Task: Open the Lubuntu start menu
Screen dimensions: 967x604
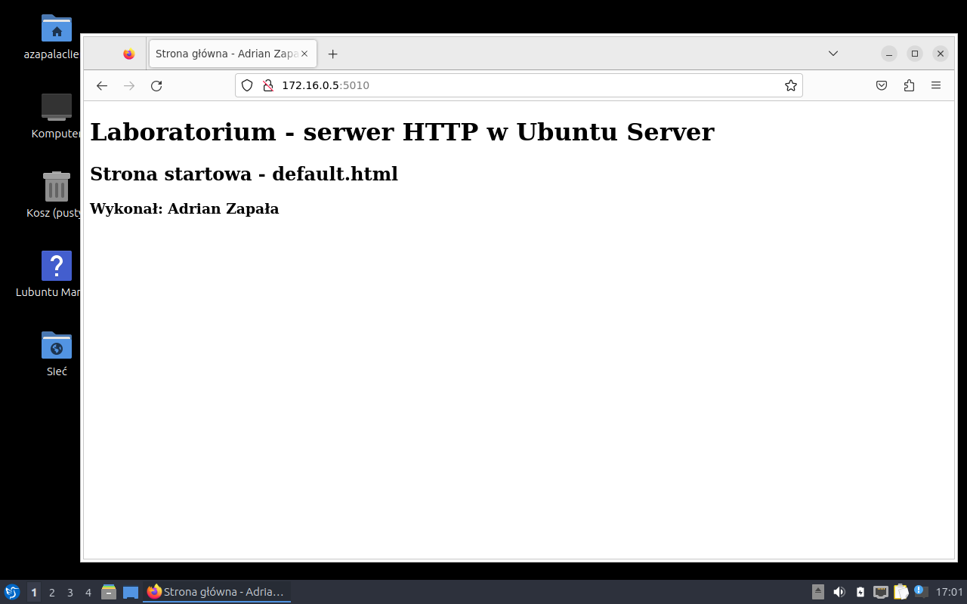Action: point(12,593)
